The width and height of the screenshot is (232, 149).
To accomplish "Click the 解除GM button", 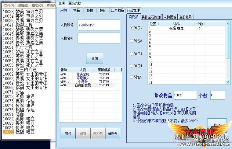I will (x=113, y=133).
